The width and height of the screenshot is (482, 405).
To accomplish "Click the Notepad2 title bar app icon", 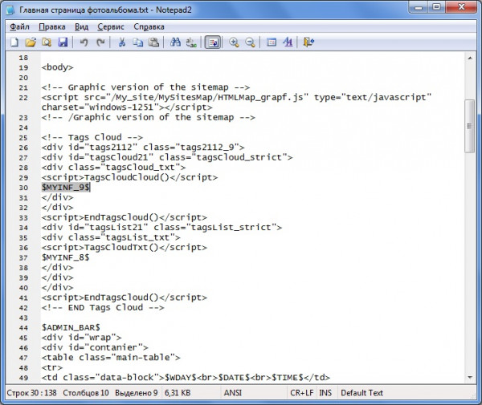I will pos(10,10).
